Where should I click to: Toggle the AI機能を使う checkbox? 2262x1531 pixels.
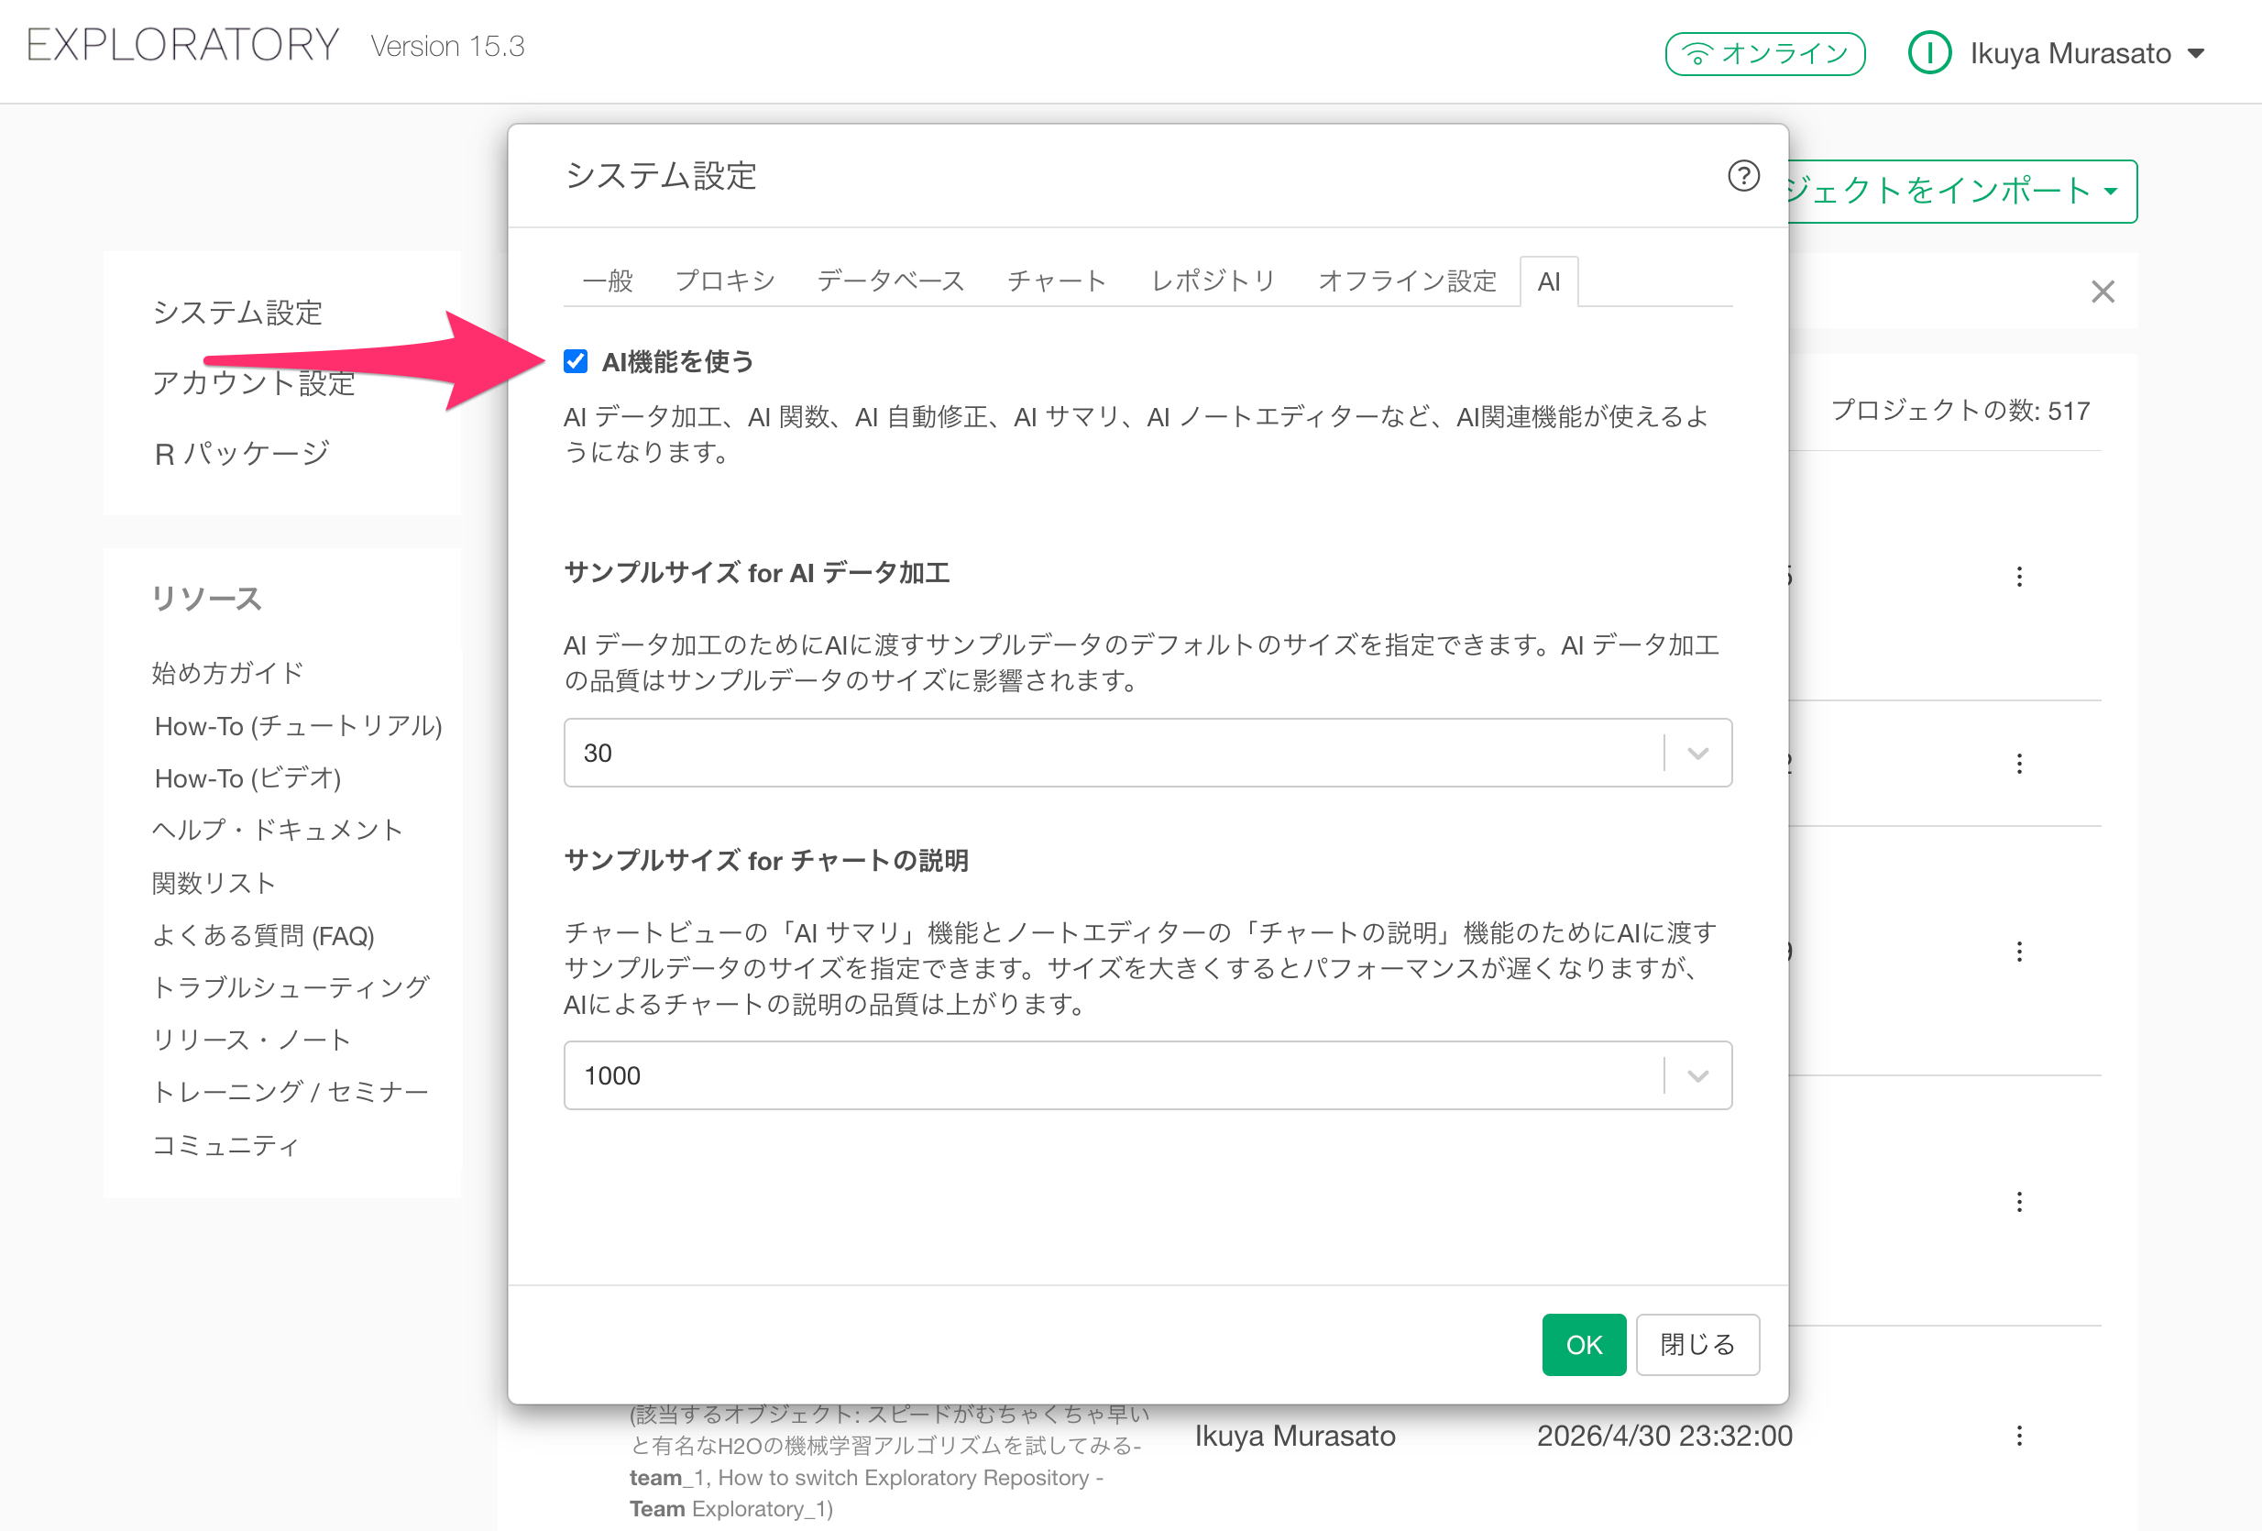point(576,362)
